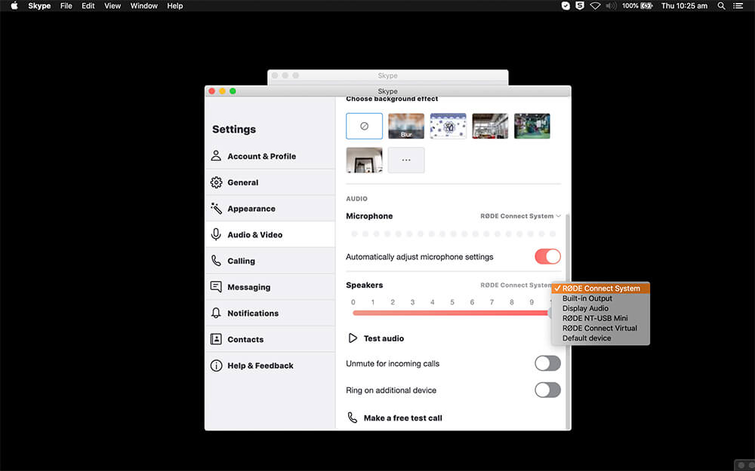Go to Account & Profile settings
Image resolution: width=755 pixels, height=471 pixels.
pos(270,156)
